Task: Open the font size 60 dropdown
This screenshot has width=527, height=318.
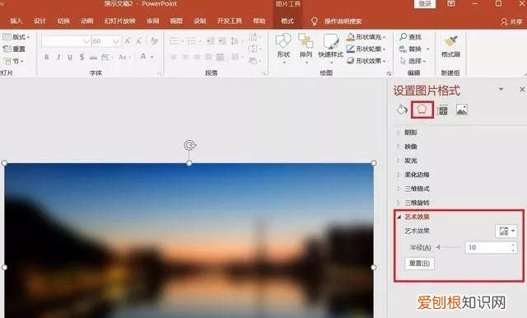Action: 116,41
